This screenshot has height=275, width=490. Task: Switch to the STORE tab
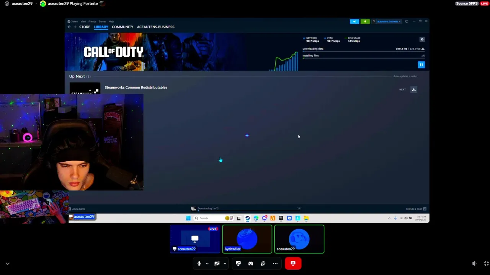pyautogui.click(x=85, y=27)
